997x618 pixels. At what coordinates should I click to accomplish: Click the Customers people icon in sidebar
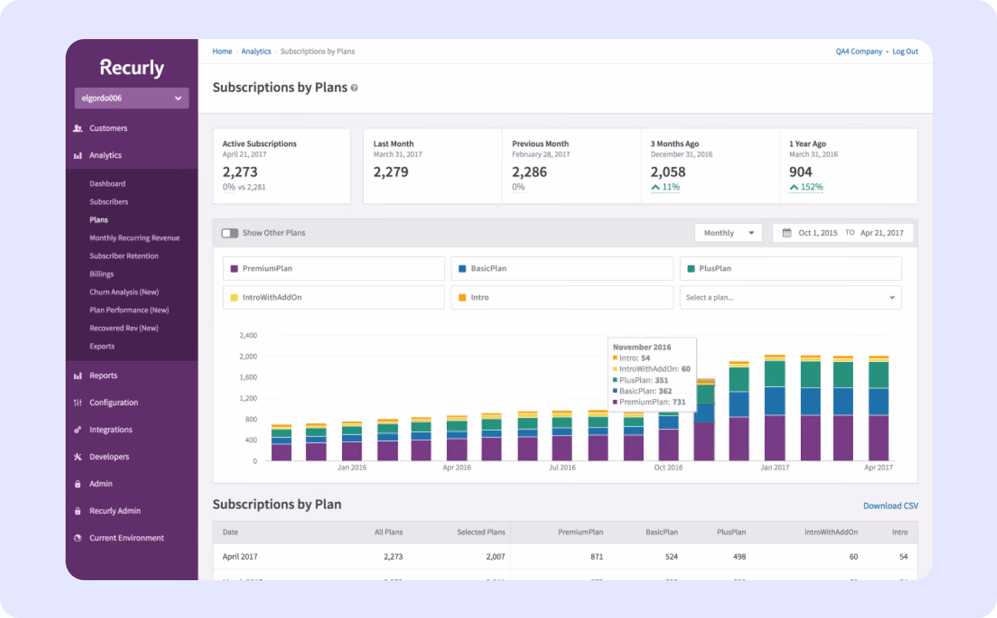[78, 128]
